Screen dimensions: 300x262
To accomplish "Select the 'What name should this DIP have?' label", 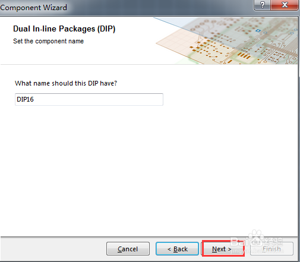I will 66,83.
